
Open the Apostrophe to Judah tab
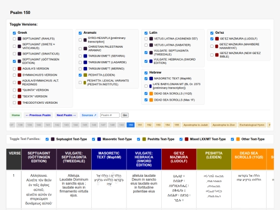pyautogui.click(x=195, y=125)
